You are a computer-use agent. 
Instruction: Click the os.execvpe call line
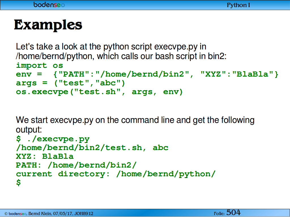tap(99, 92)
